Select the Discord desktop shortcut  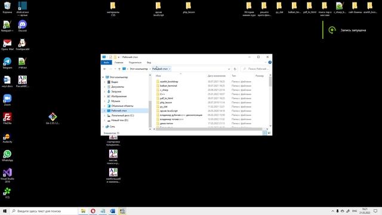(x=23, y=26)
